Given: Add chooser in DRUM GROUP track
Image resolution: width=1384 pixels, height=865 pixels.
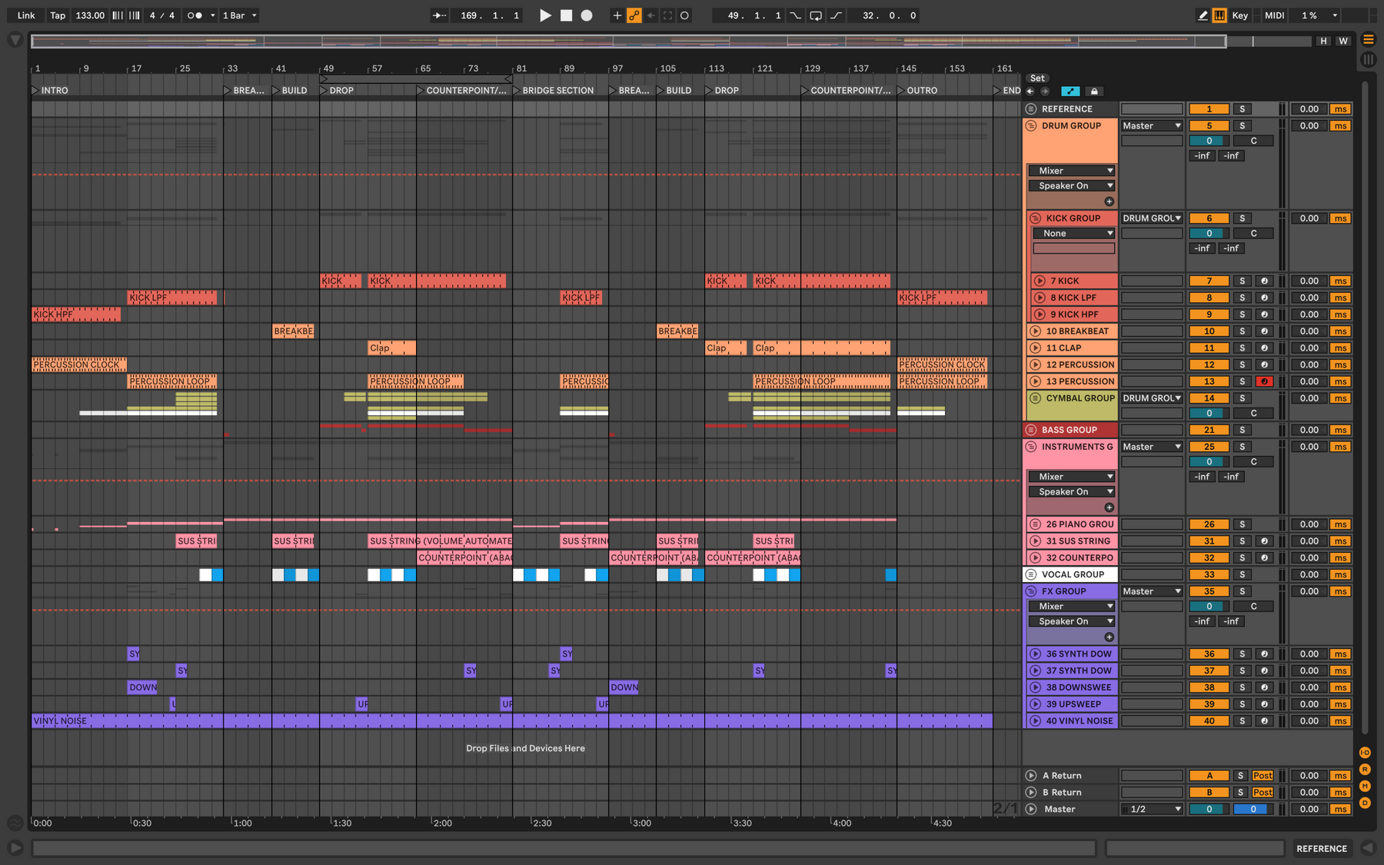Looking at the screenshot, I should (x=1109, y=201).
